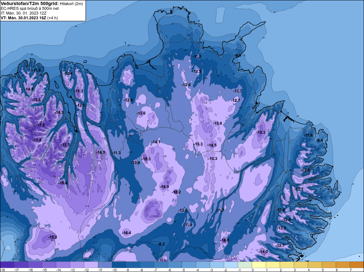The height and width of the screenshot is (272, 364).
Task: Click the -9.9 temperature value on the map
Action: (237, 55)
